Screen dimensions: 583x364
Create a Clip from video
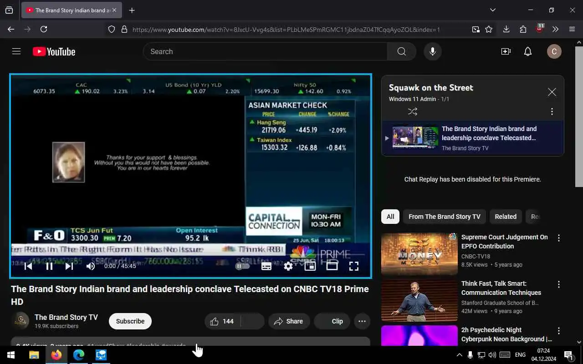332,321
